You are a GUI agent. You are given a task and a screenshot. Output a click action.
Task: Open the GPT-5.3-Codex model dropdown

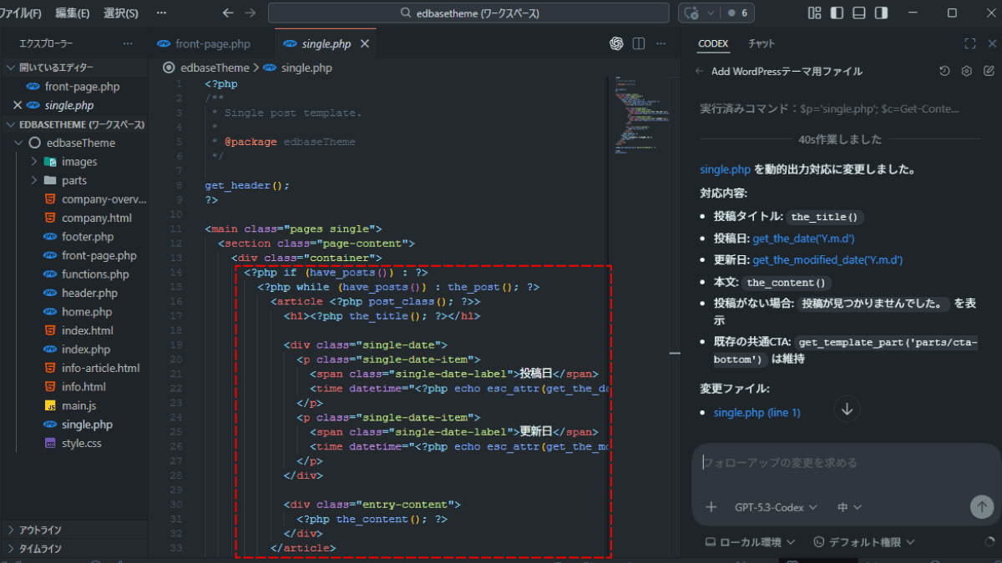pyautogui.click(x=776, y=507)
